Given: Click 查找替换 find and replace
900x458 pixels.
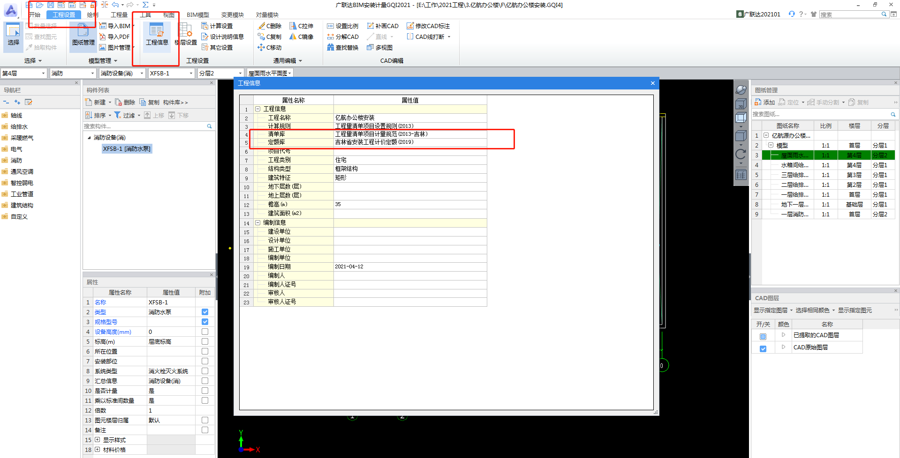Looking at the screenshot, I should (343, 47).
